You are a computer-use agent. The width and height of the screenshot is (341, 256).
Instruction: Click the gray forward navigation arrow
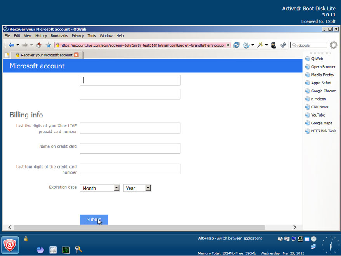click(x=25, y=45)
